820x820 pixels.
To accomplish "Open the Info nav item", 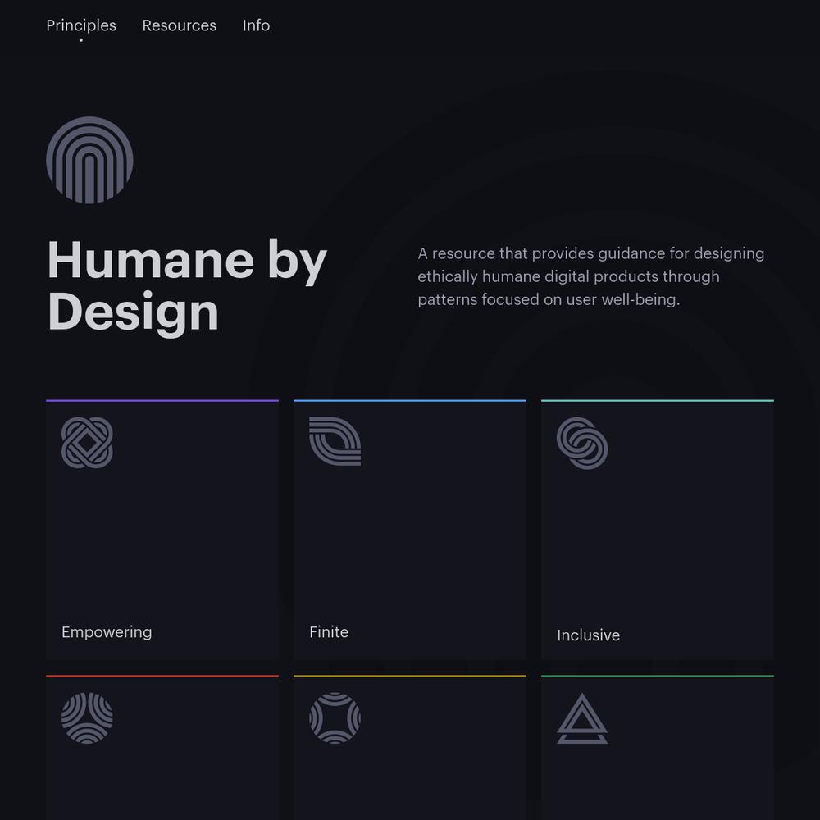I will point(256,25).
